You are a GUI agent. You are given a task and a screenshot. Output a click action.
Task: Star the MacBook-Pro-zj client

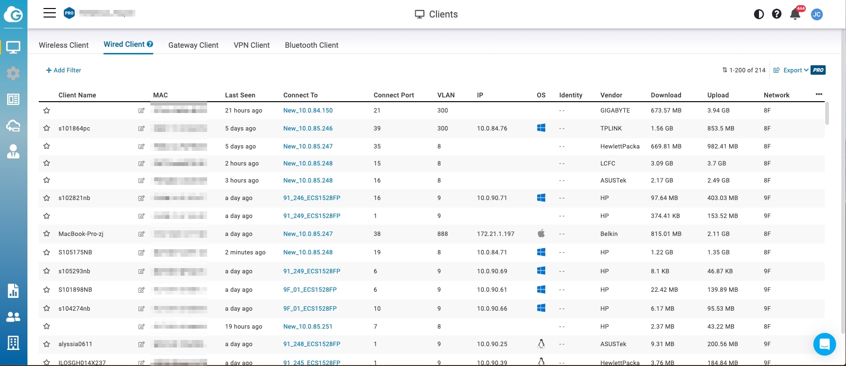46,234
